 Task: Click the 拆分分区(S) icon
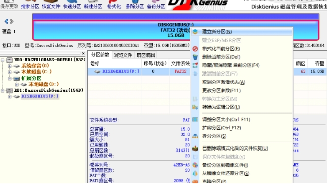195,136
